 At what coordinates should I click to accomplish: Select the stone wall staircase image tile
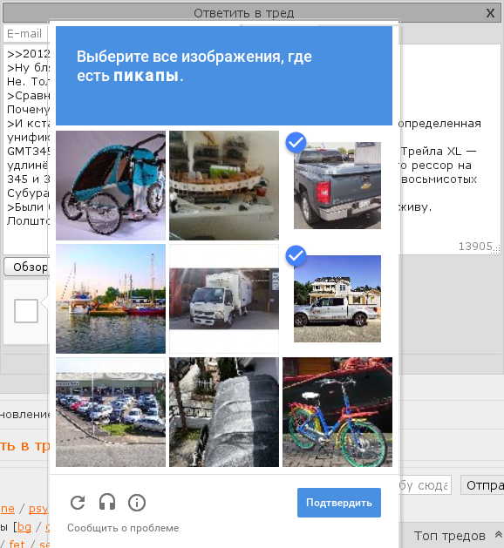224,412
